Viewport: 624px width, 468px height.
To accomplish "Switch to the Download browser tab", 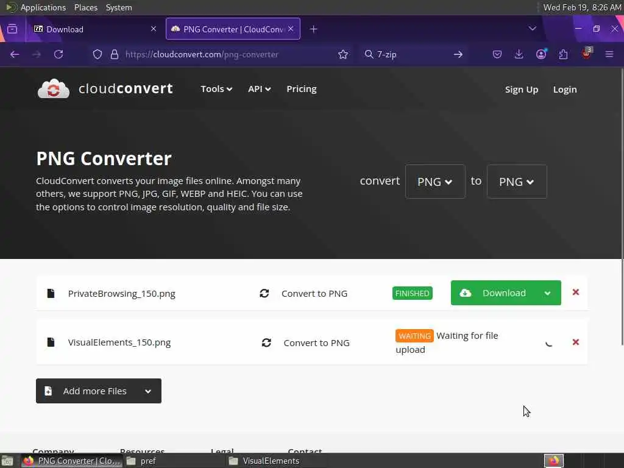I will 94,29.
